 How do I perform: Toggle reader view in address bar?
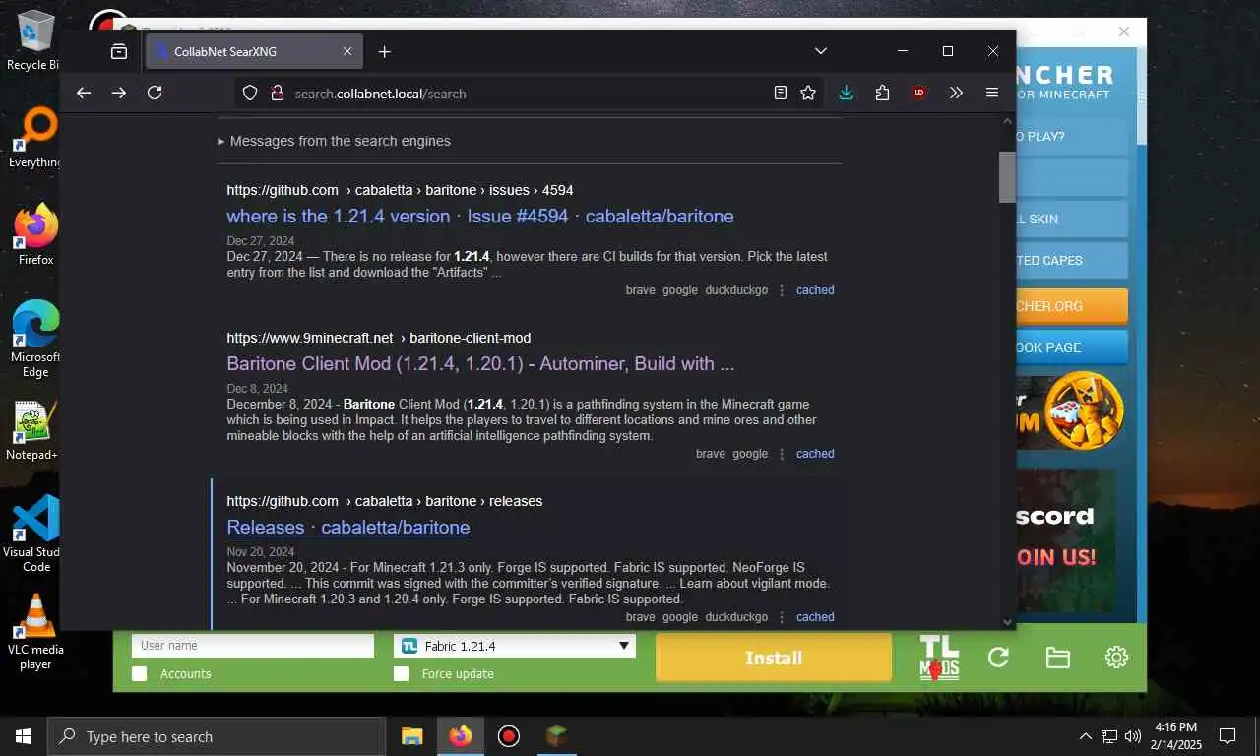click(781, 93)
